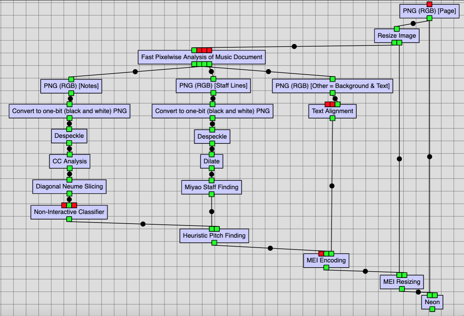Click output port below PNG (RGB) [Notes]

coord(71,93)
